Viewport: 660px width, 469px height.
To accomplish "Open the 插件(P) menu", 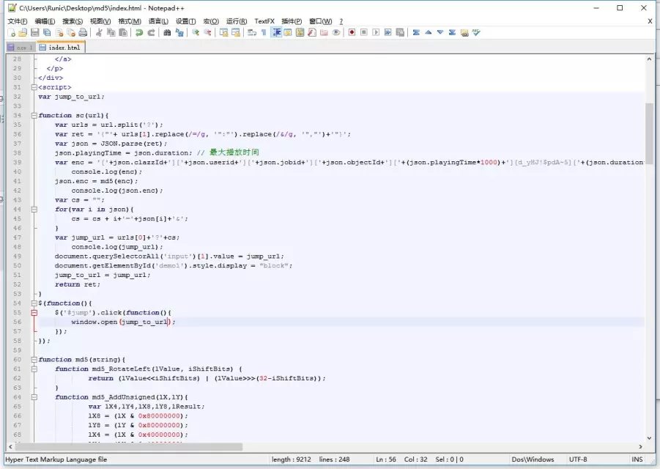I will 292,21.
